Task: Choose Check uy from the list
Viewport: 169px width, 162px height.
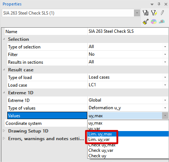Action: (x=128, y=156)
